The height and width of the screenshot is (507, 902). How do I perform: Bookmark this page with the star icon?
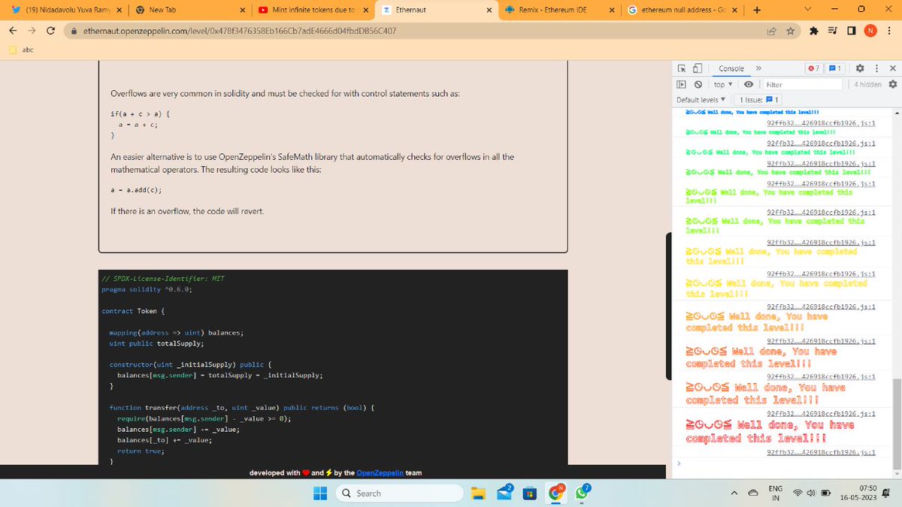point(790,31)
